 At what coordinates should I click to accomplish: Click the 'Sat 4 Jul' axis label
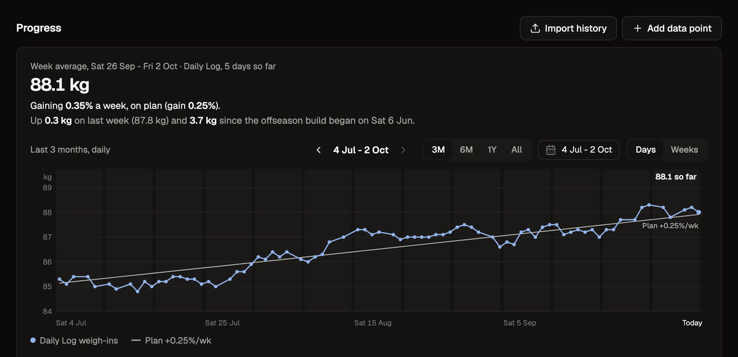(71, 323)
